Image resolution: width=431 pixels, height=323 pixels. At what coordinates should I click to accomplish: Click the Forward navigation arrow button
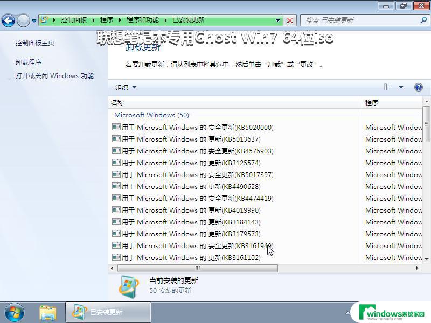[x=23, y=20]
